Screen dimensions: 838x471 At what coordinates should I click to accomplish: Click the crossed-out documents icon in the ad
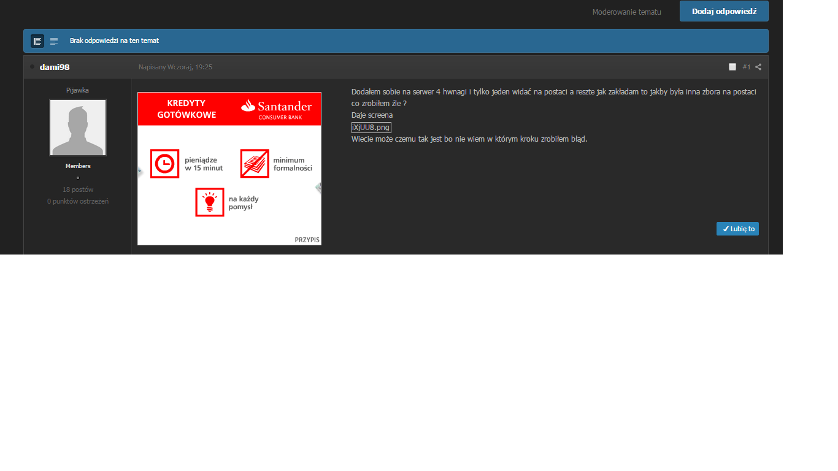coord(255,164)
